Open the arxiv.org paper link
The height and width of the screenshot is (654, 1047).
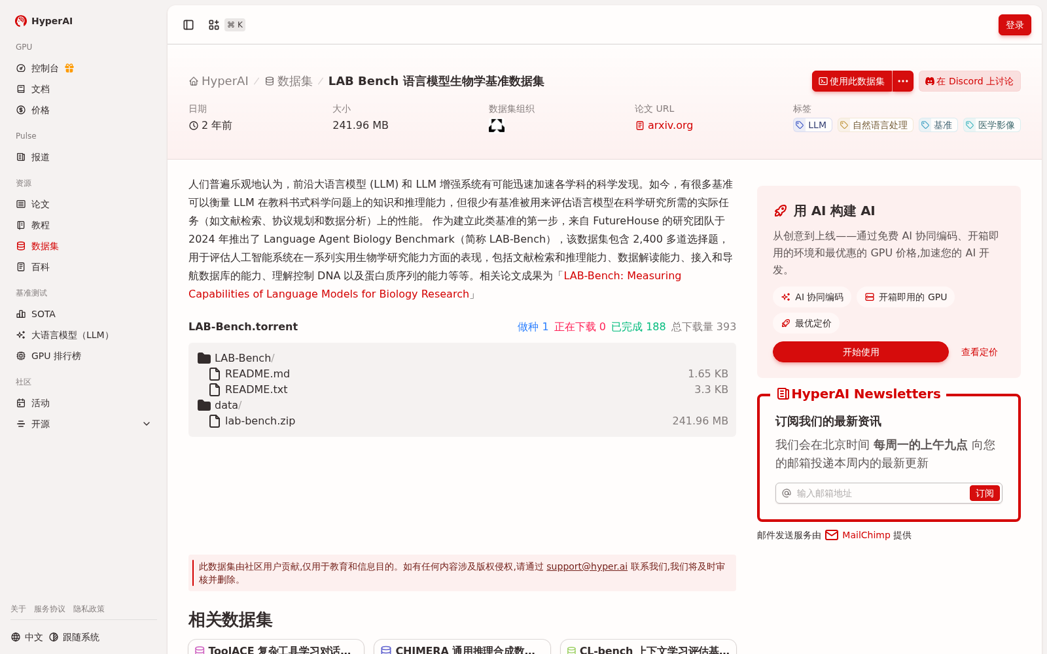[664, 126]
